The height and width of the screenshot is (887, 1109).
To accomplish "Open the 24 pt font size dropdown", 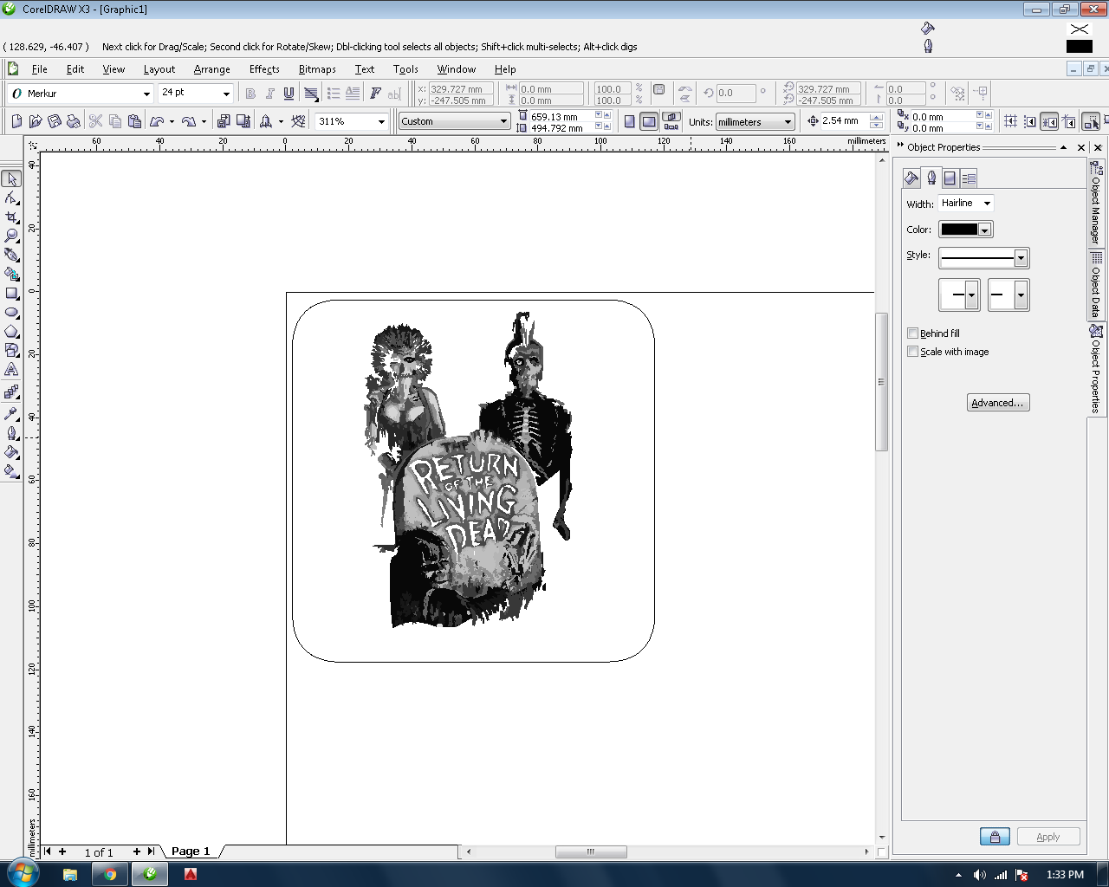I will click(x=226, y=94).
